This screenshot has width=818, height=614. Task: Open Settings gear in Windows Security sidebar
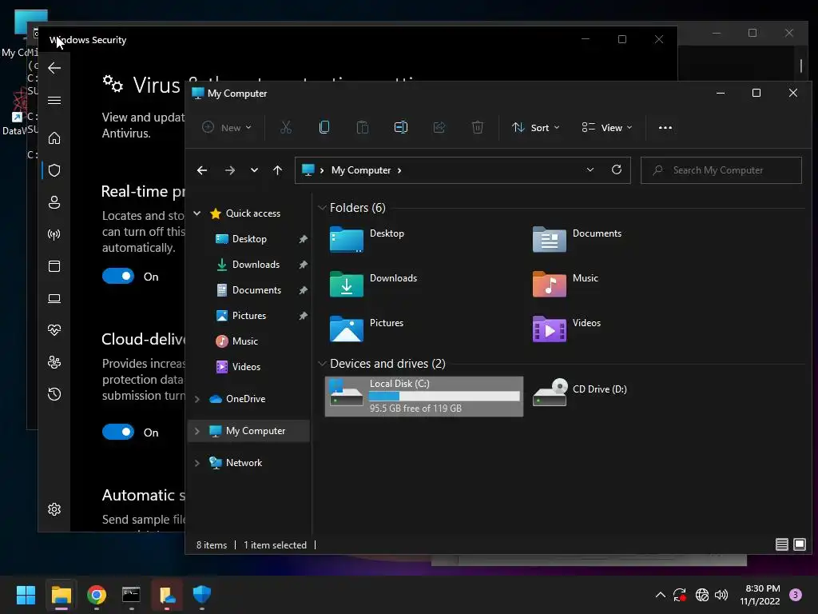point(54,509)
